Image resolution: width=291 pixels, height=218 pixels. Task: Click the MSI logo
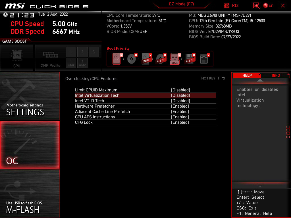click(x=15, y=6)
